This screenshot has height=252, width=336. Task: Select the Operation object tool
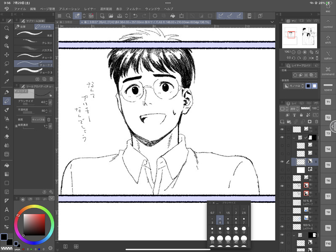[7, 46]
